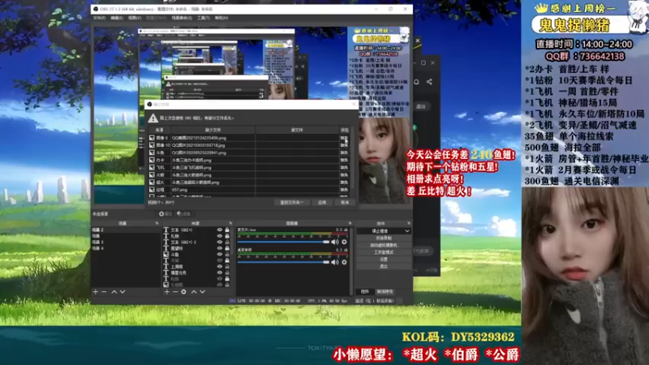The image size is (649, 365).
Task: Switch to the 转场特效 tab
Action: coord(385,292)
